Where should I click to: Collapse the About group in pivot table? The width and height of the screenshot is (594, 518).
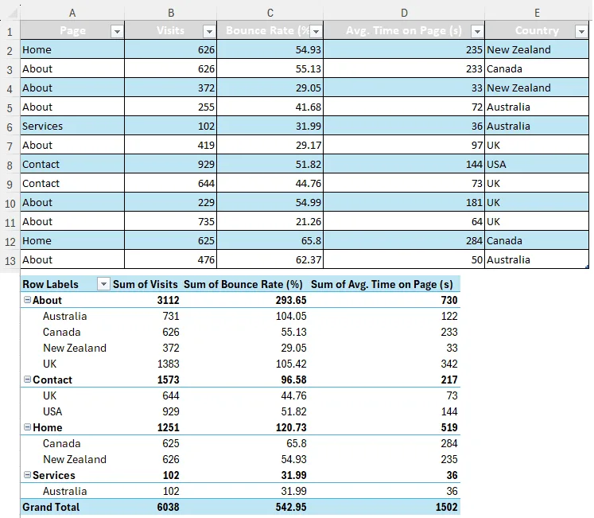point(27,300)
